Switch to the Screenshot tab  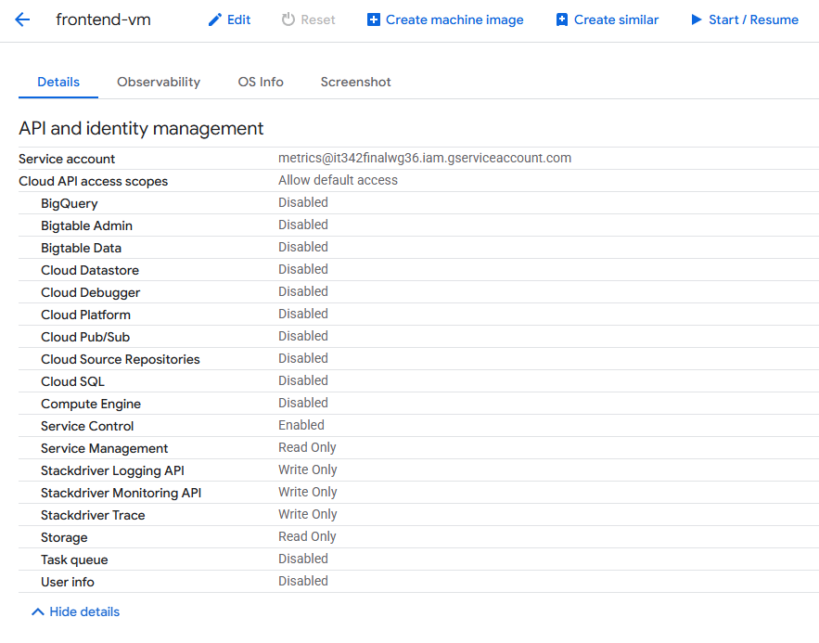pyautogui.click(x=355, y=82)
